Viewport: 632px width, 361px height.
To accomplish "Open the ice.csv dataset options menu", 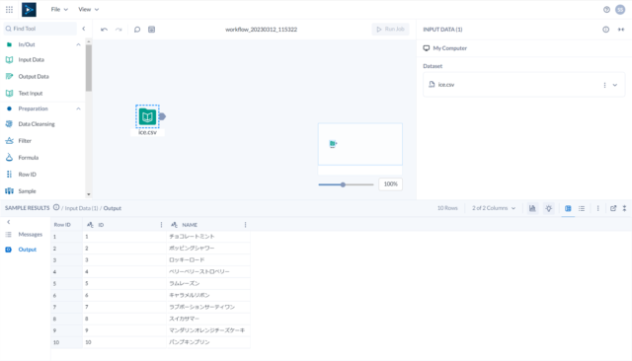I will tap(604, 85).
